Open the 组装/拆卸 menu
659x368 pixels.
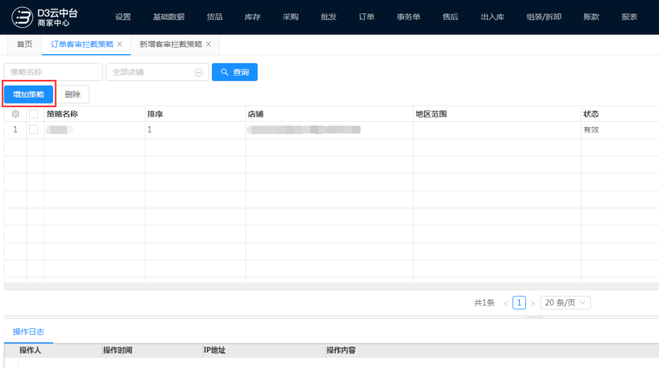(x=544, y=17)
